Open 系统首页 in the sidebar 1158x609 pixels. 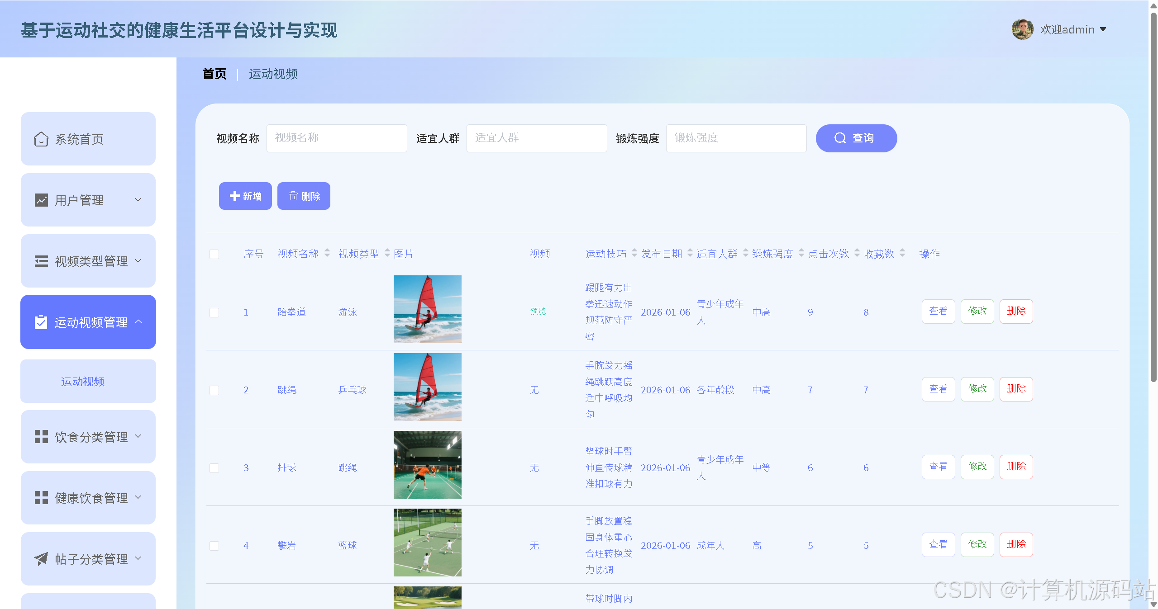88,139
